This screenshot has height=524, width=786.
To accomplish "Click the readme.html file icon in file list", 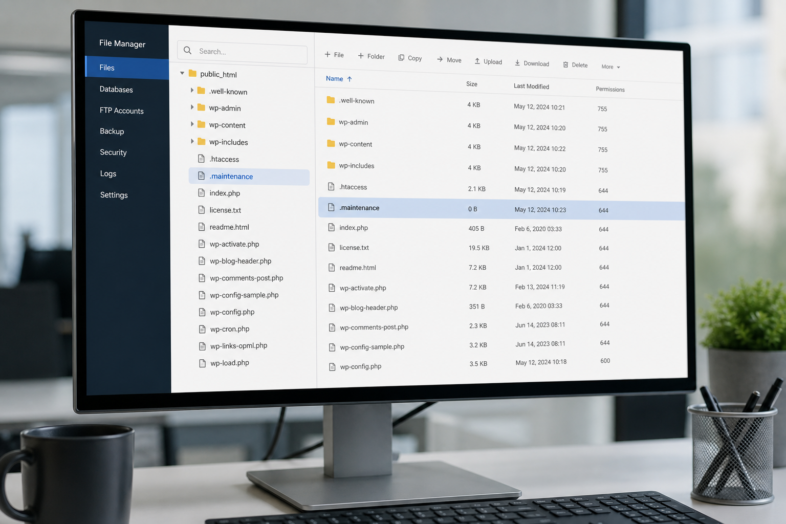I will click(x=332, y=267).
